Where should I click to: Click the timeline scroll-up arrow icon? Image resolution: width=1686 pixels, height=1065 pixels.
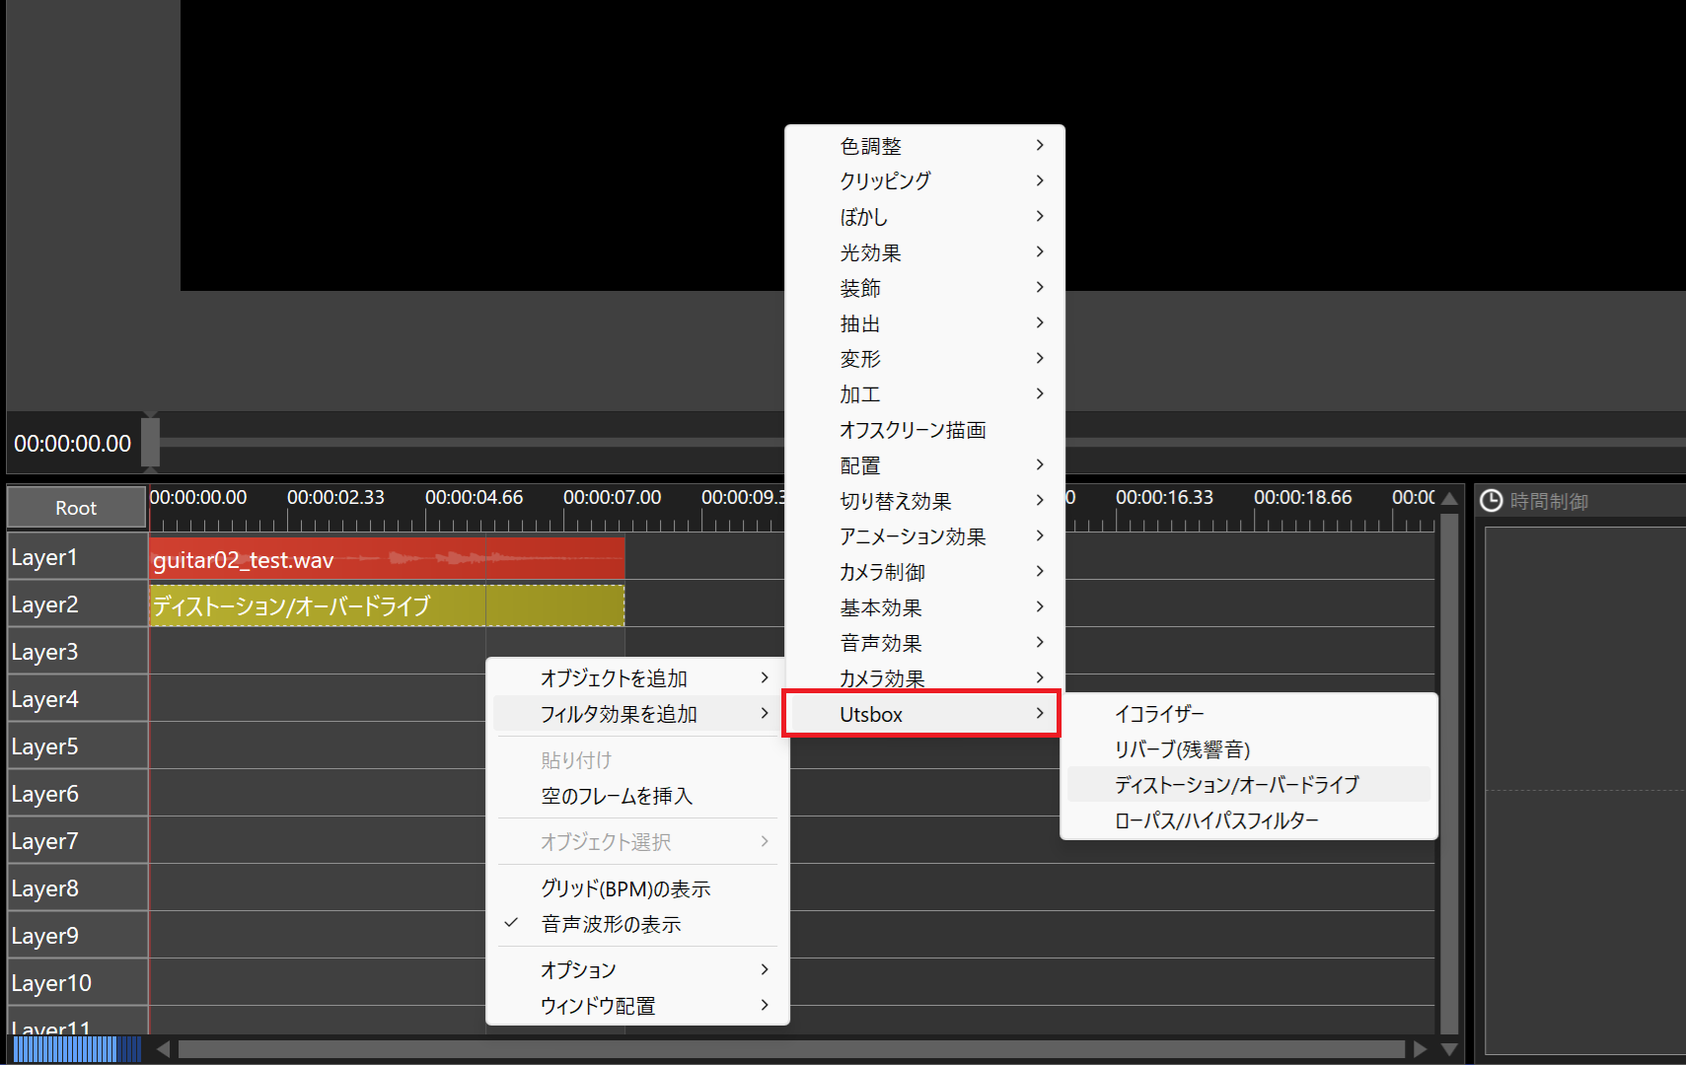click(x=1449, y=499)
